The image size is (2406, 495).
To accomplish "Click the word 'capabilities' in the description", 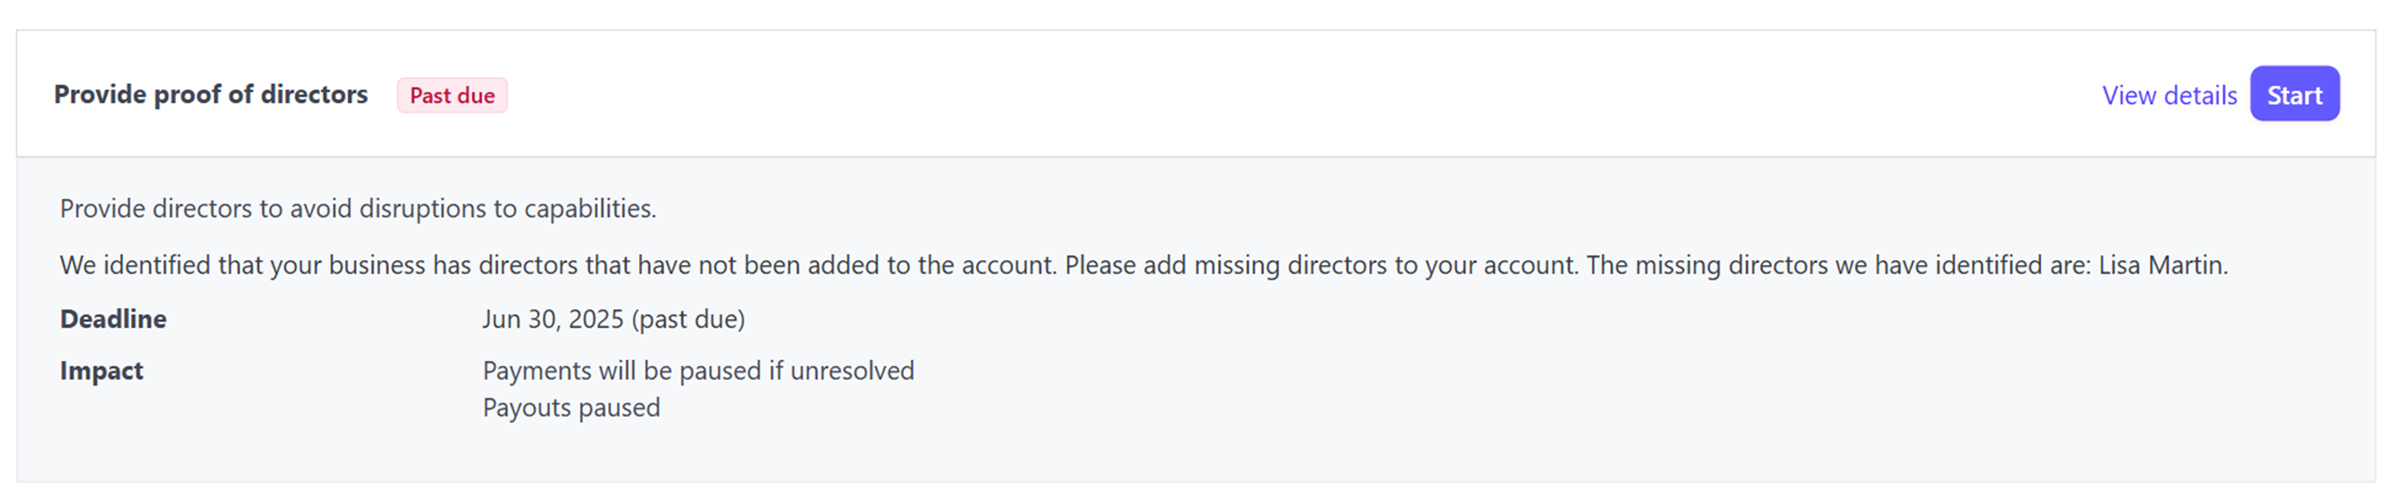I will 589,208.
